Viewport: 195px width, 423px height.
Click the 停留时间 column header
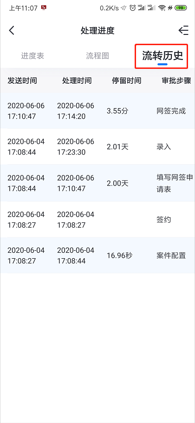click(127, 81)
